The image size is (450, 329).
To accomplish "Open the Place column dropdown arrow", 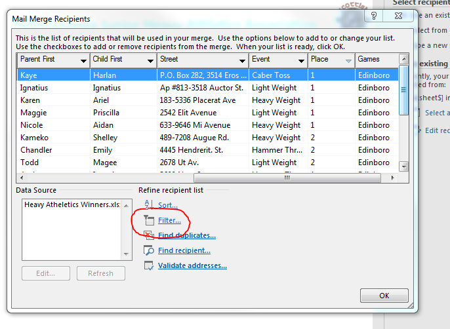I will pyautogui.click(x=348, y=60).
